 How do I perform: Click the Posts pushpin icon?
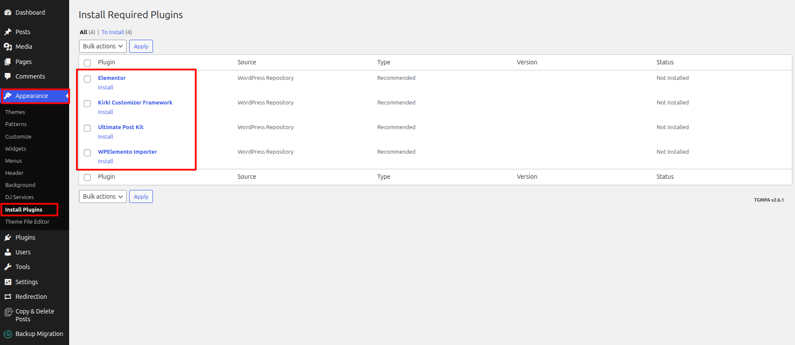point(8,32)
